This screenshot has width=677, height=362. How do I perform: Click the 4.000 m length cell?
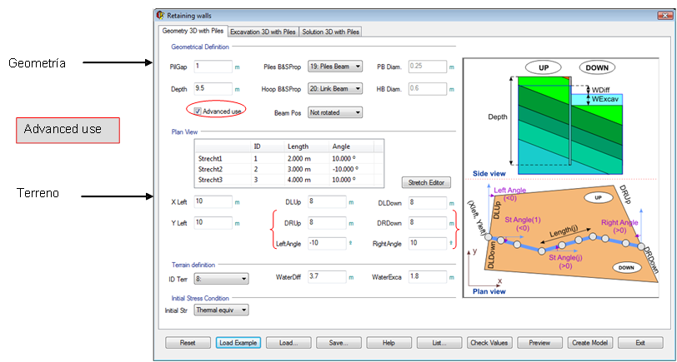coord(298,179)
